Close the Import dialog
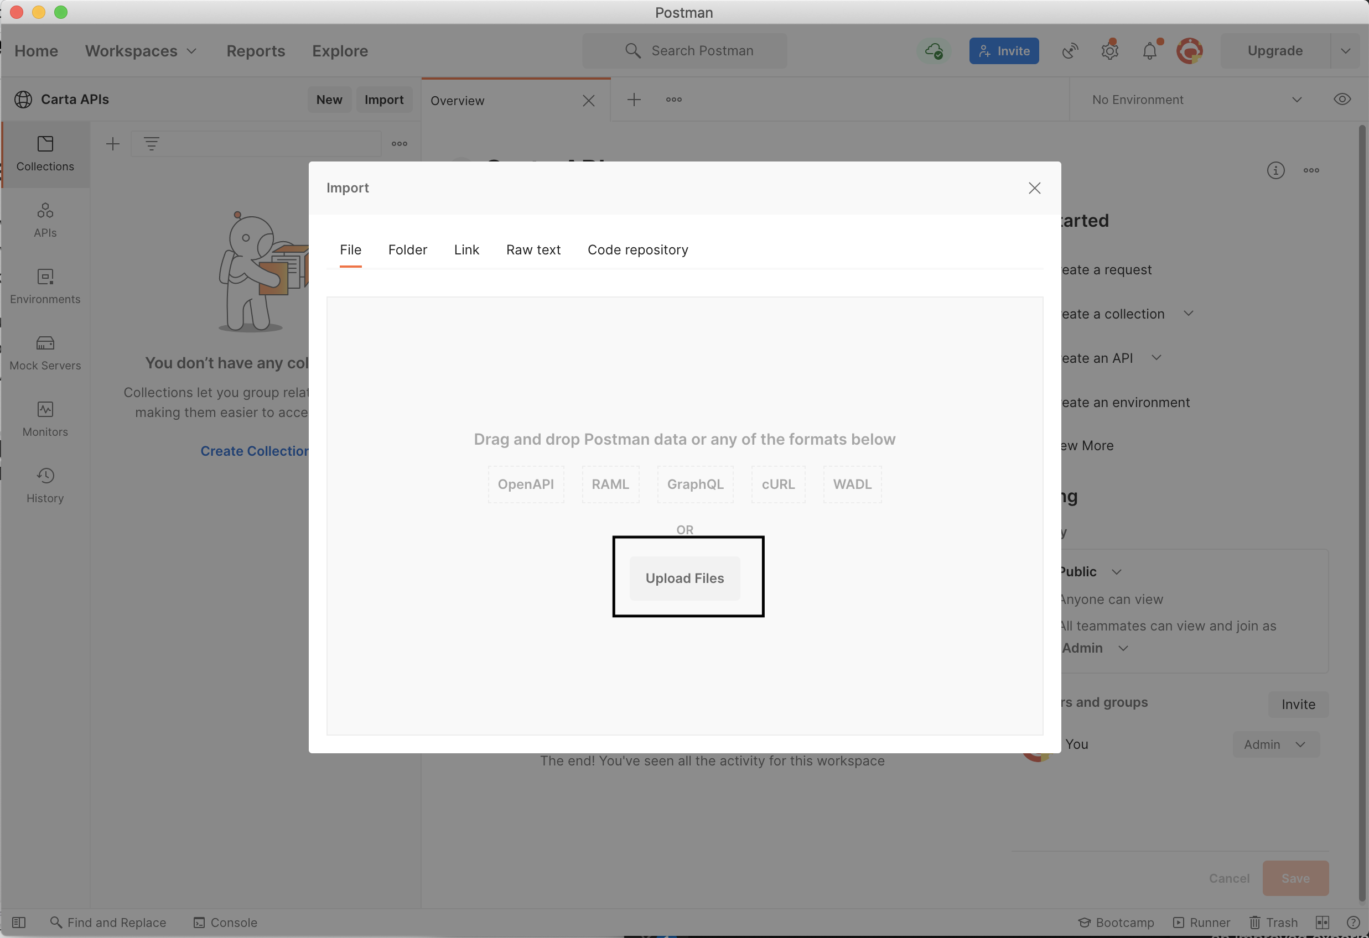Viewport: 1369px width, 938px height. (1034, 188)
